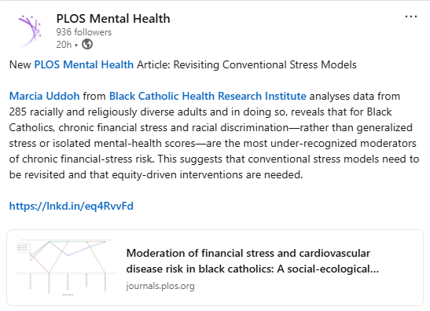Image resolution: width=430 pixels, height=311 pixels.
Task: Click the chart's x-axis labels in thumbnail
Action: [68, 283]
